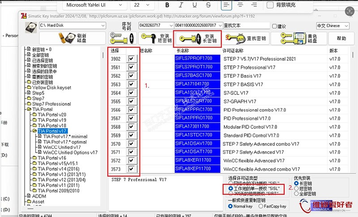Viewport: 358px width, 217px height.
Task: Select the FastCopy key radio button
Action: coord(261,206)
